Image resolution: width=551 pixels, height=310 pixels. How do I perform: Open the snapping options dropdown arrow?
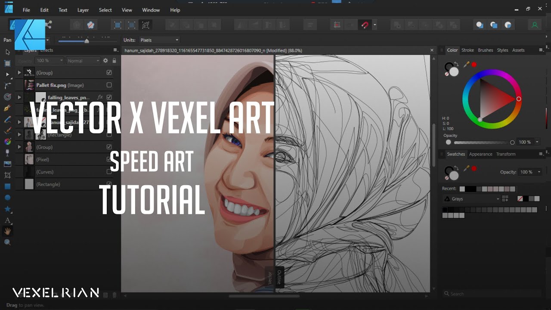[x=375, y=25]
